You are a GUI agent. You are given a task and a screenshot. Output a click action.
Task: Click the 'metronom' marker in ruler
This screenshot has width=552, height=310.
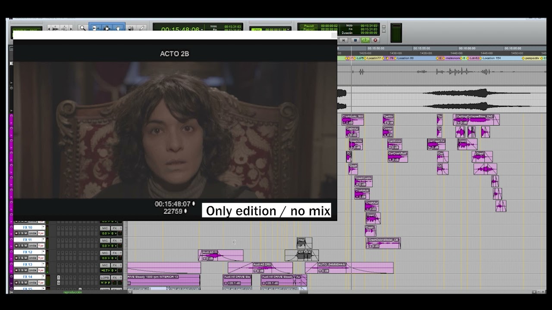(453, 58)
